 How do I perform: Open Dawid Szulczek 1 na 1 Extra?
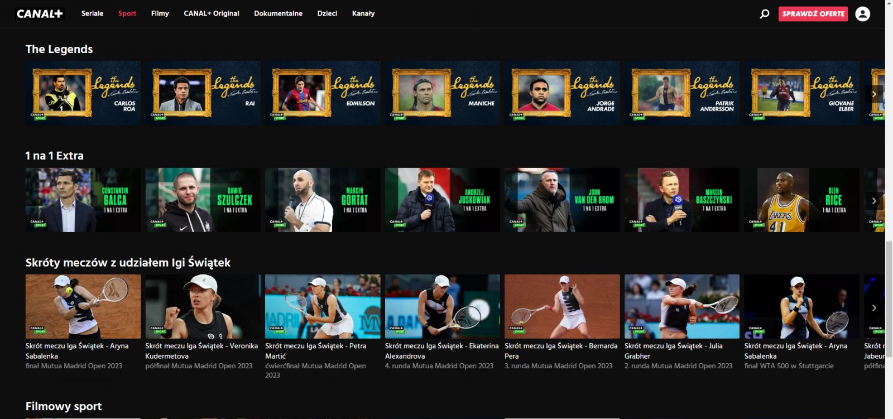pos(203,200)
